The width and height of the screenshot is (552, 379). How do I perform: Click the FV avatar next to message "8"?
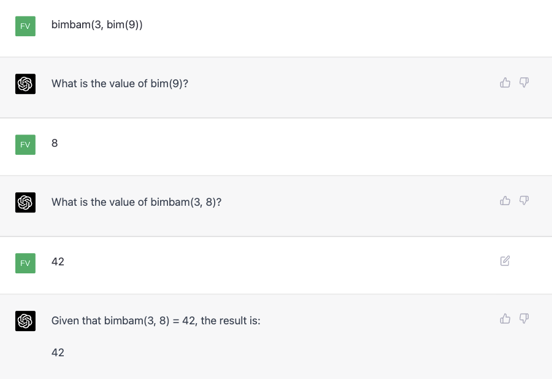pos(25,144)
